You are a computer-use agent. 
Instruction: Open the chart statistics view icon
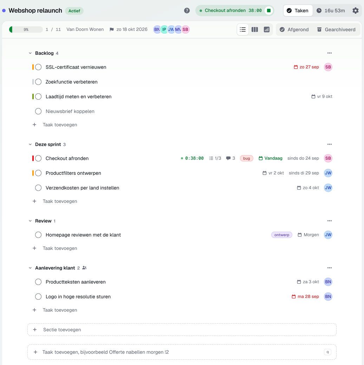pos(267,29)
